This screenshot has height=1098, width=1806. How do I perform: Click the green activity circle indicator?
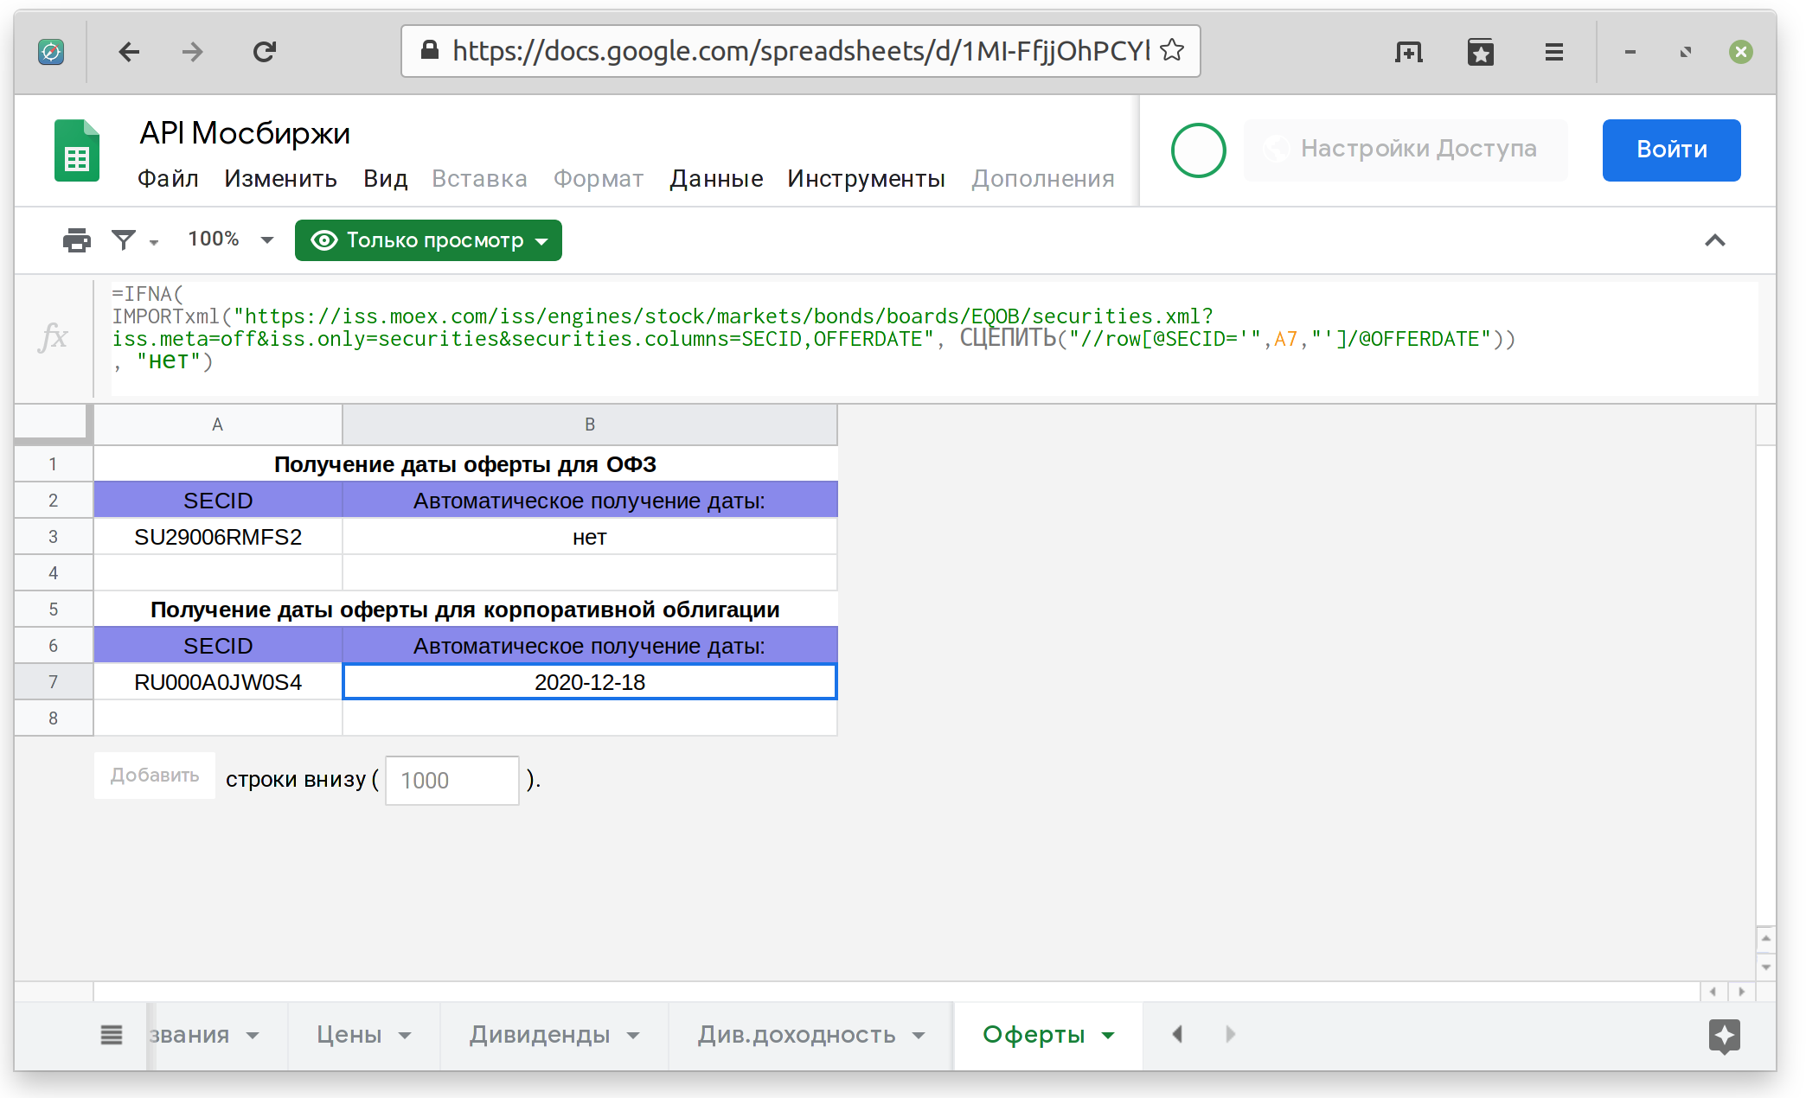coord(1198,150)
